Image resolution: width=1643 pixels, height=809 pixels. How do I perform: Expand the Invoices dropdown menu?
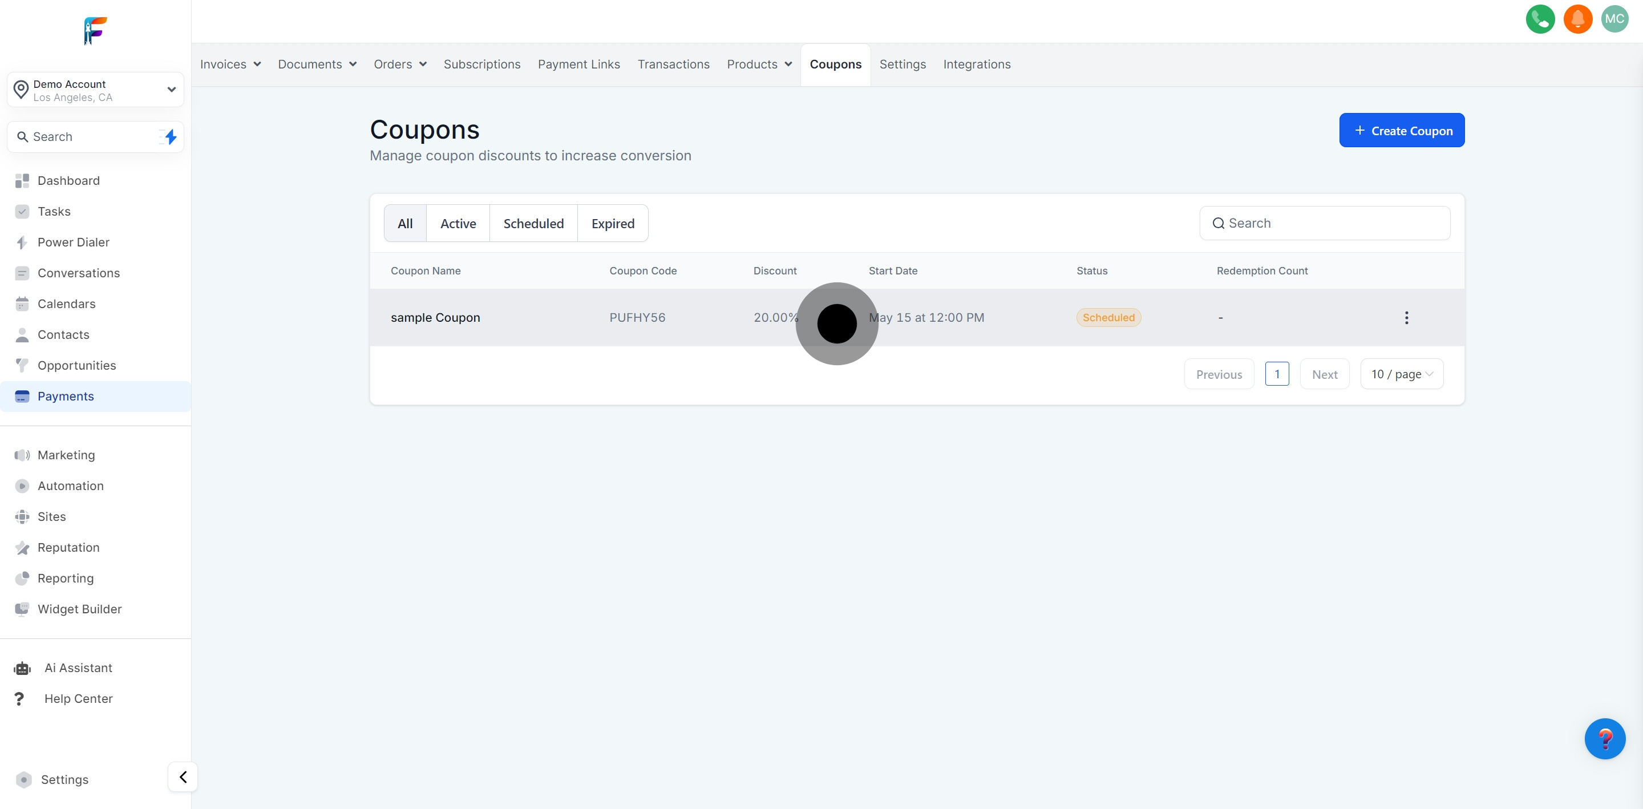click(x=230, y=64)
